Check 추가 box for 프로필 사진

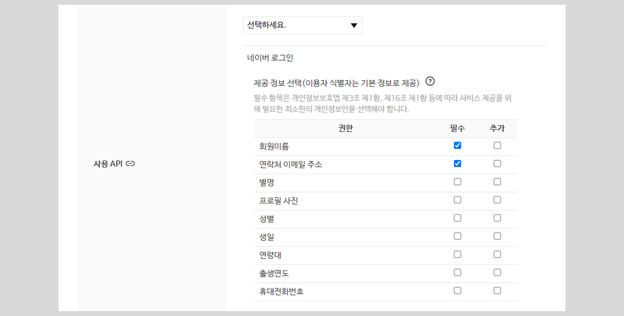497,200
